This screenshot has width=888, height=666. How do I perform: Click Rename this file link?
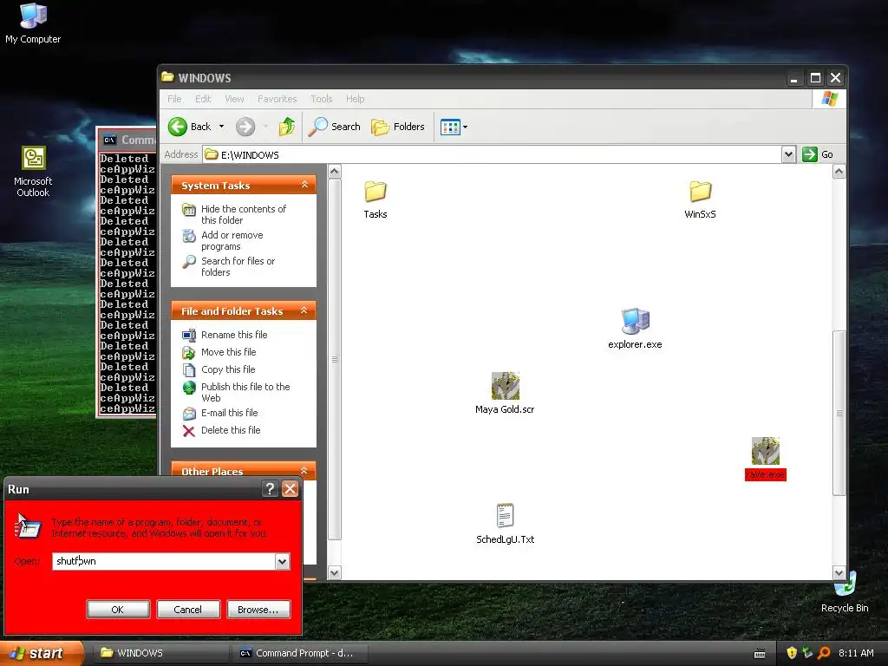234,335
